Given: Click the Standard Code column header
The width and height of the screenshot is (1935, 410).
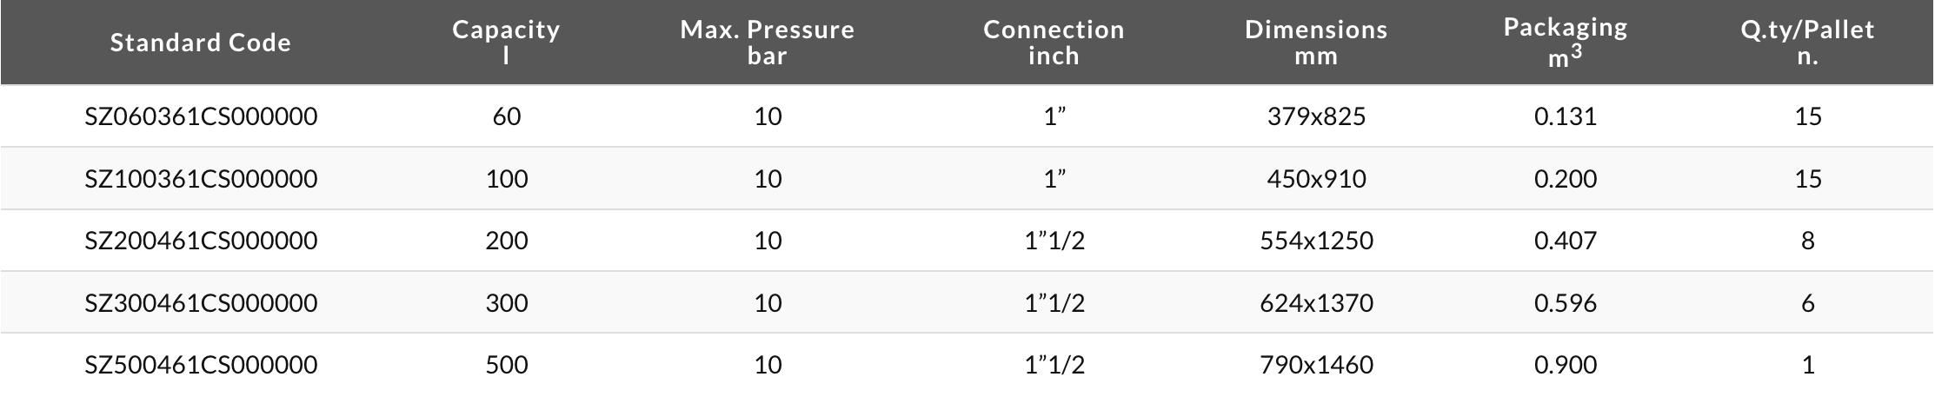Looking at the screenshot, I should [x=201, y=43].
